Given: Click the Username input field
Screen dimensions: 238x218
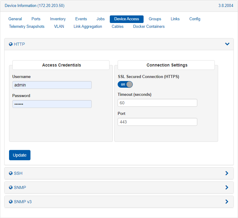Looking at the screenshot, I should point(52,85).
